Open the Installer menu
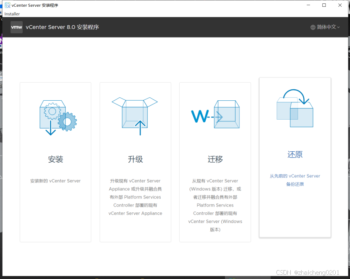Screen dimensions: 350x279 click(12, 14)
